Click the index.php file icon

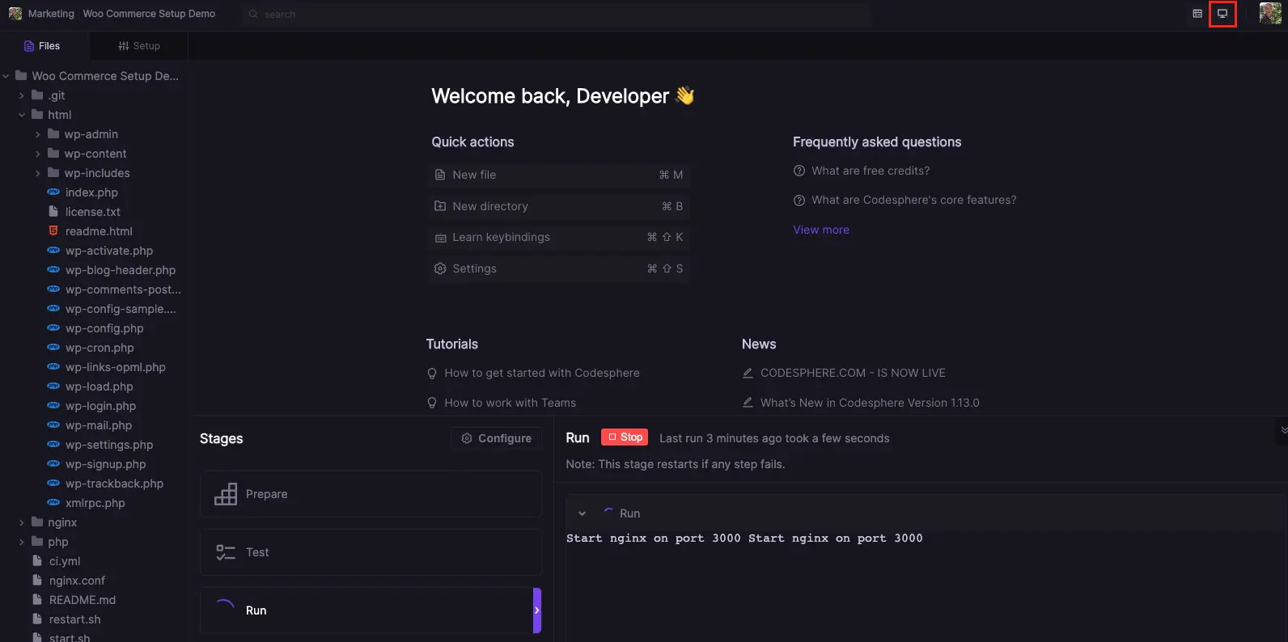[x=53, y=192]
